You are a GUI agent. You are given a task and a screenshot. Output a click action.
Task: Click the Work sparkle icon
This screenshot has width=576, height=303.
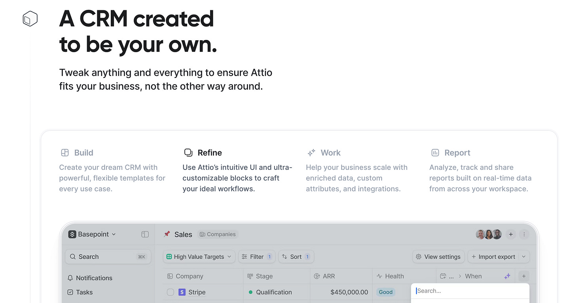(311, 152)
